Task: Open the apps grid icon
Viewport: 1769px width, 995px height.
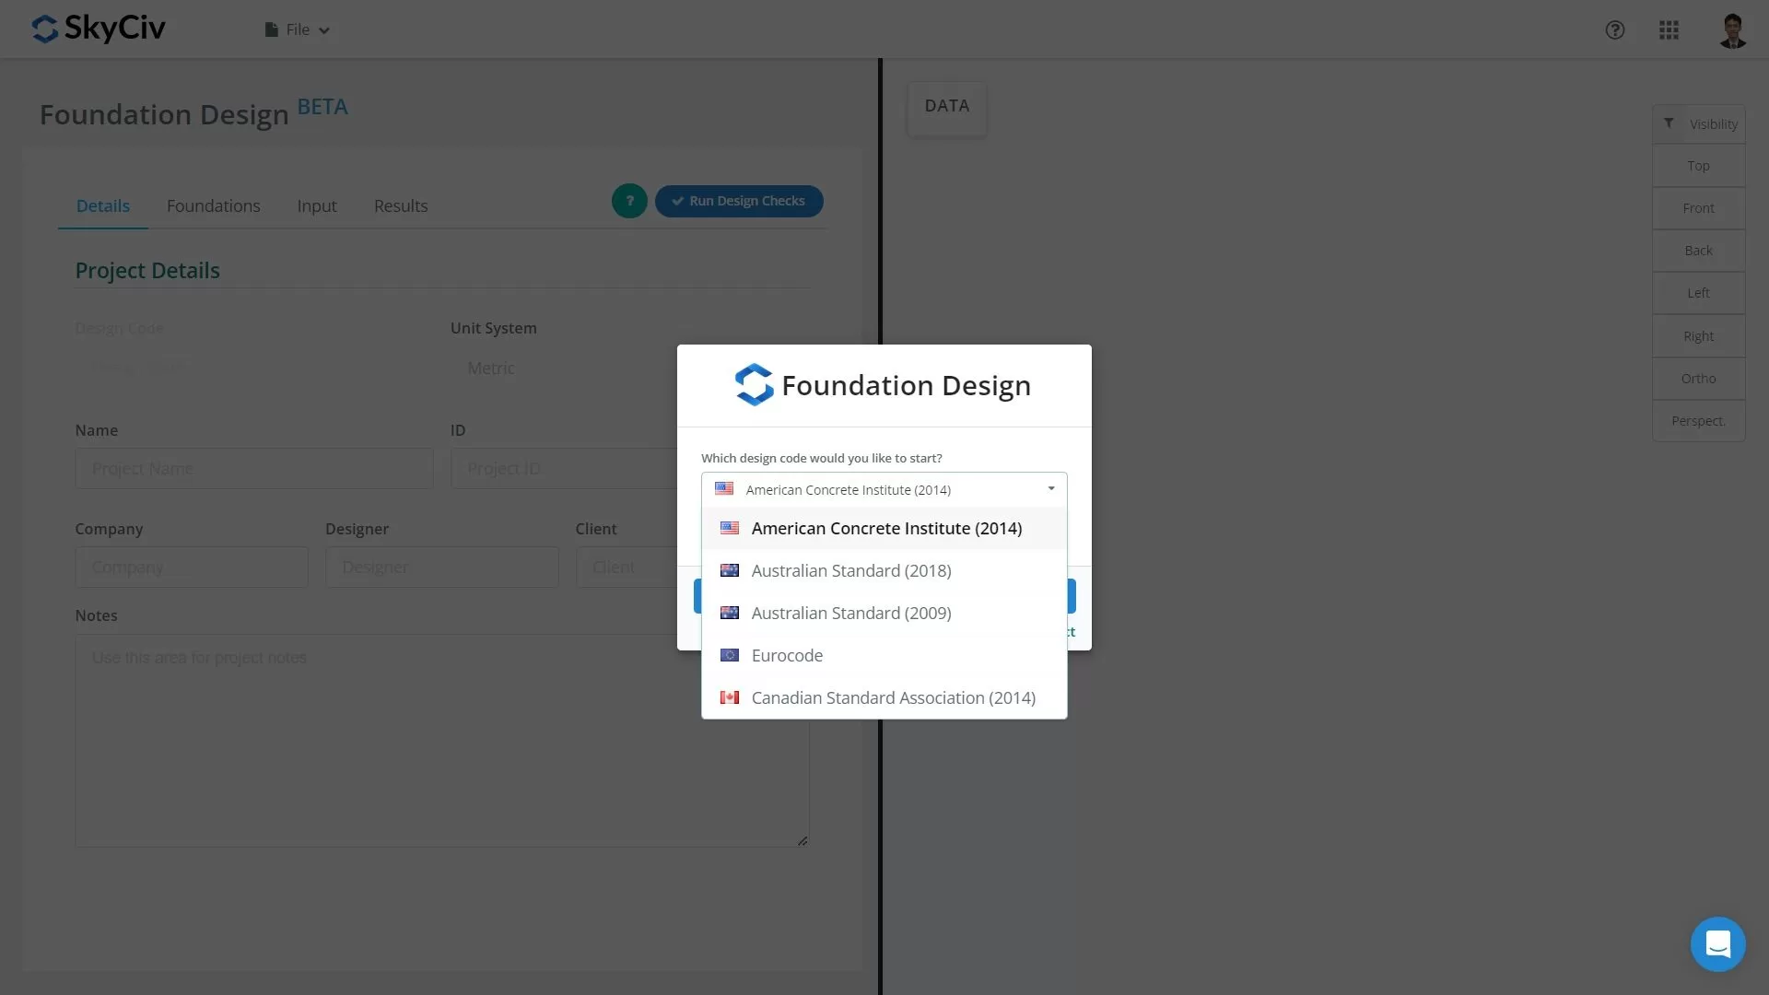Action: point(1669,29)
